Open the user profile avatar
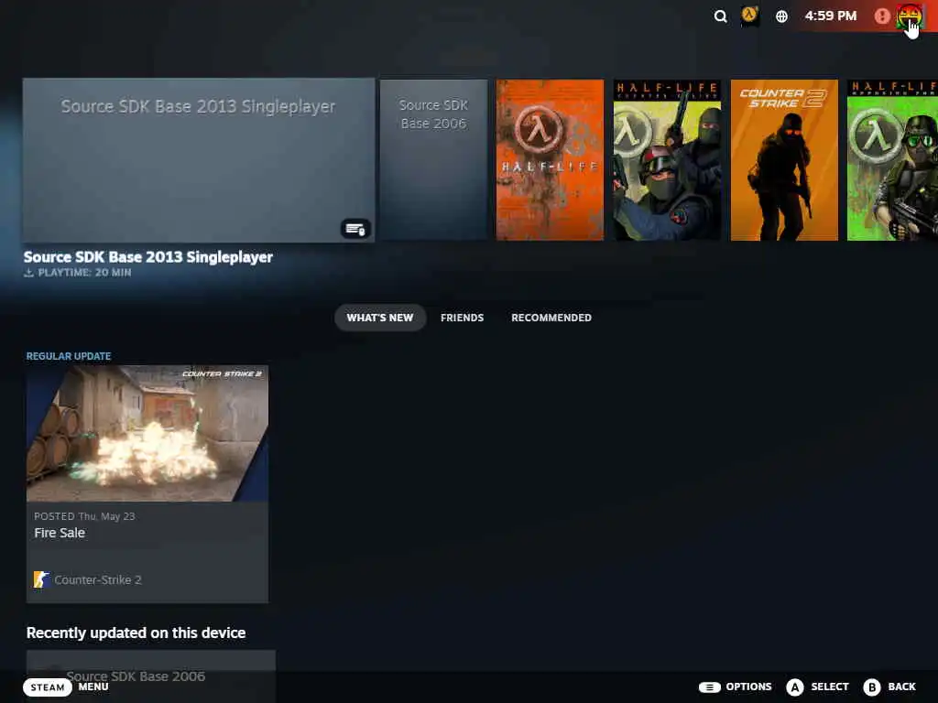 [909, 16]
